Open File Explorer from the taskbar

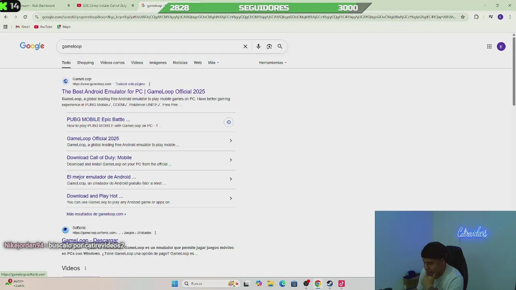point(270,284)
